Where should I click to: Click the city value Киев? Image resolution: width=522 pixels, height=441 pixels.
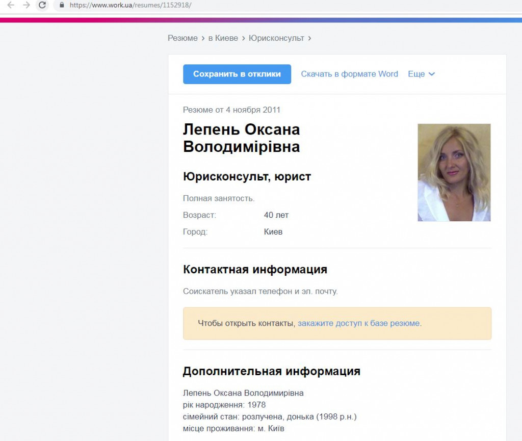(273, 232)
